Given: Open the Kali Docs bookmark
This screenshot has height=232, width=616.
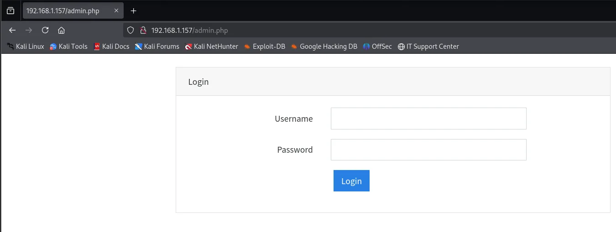Looking at the screenshot, I should click(x=111, y=46).
